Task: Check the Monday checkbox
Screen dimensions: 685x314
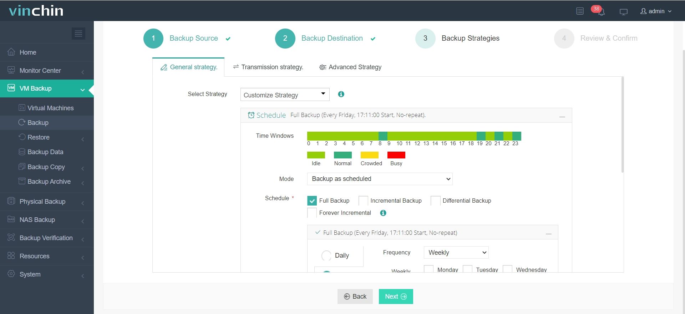Action: (x=429, y=269)
